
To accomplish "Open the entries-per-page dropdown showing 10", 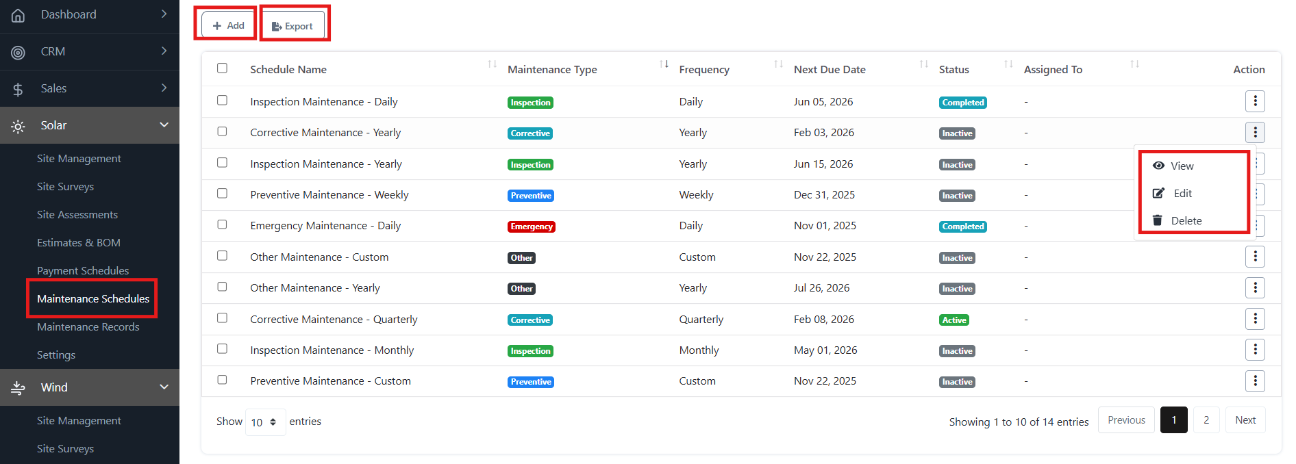I will click(x=264, y=422).
